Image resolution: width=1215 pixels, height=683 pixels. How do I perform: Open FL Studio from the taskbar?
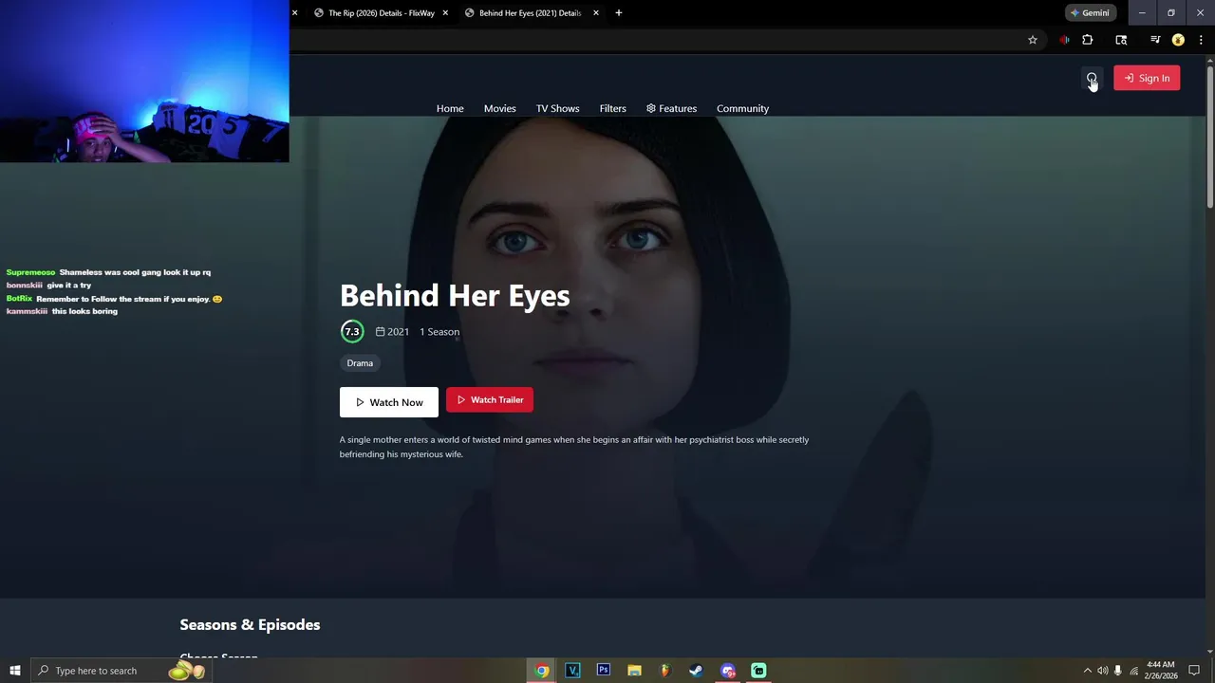point(664,671)
